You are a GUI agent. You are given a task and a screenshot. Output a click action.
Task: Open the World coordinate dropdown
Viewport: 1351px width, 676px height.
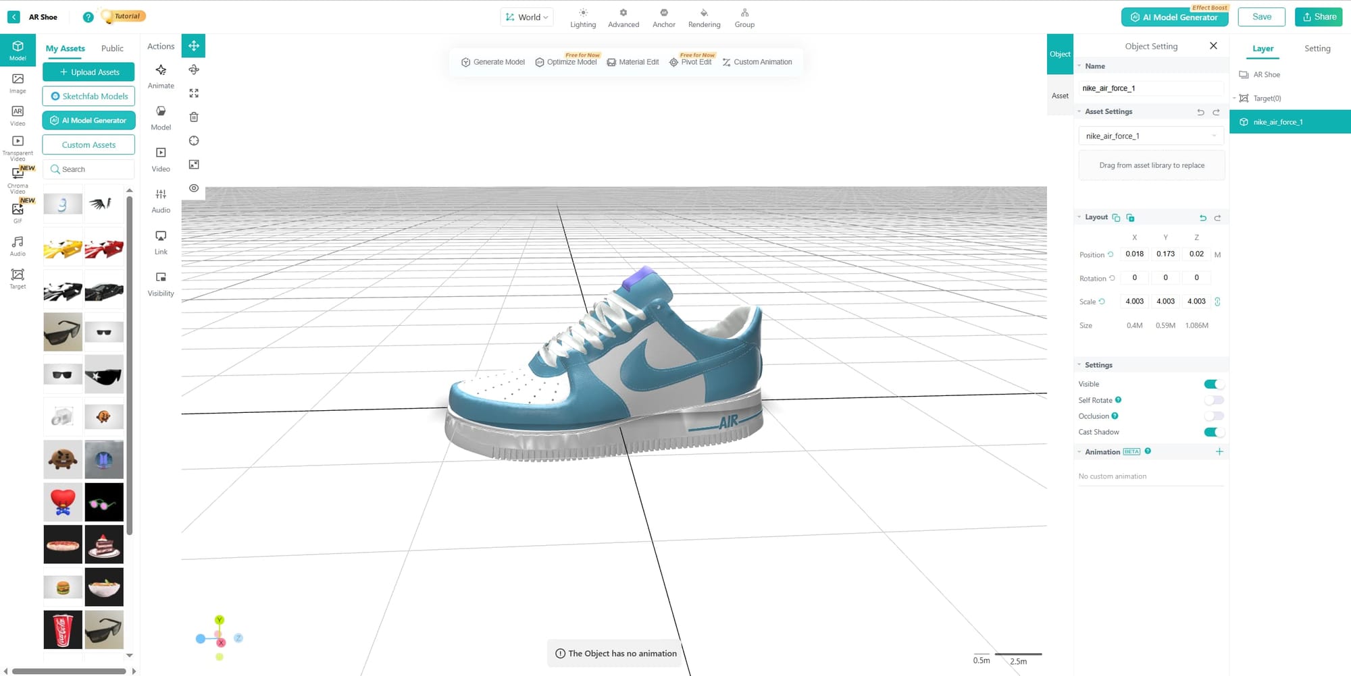tap(527, 17)
